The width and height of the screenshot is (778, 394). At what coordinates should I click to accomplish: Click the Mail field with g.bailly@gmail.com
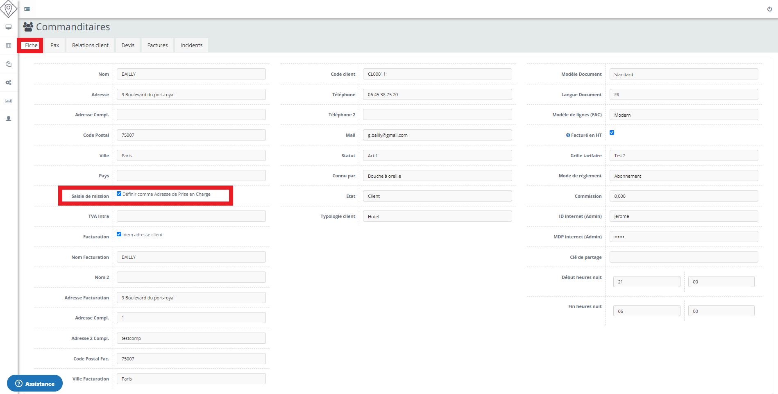pyautogui.click(x=437, y=135)
